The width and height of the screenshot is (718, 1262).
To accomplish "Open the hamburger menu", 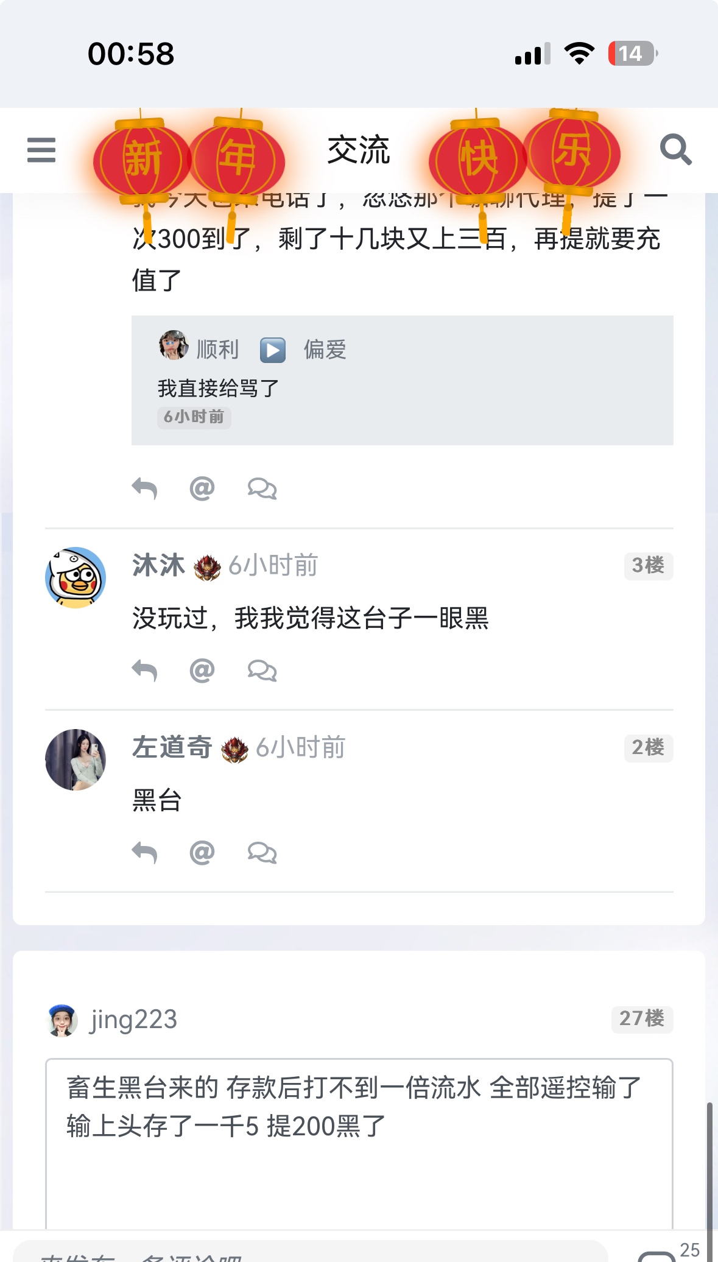I will (41, 150).
